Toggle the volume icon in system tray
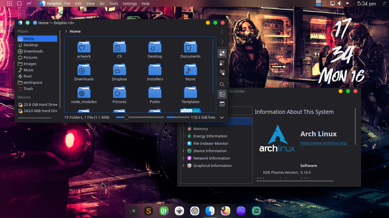 click(339, 4)
